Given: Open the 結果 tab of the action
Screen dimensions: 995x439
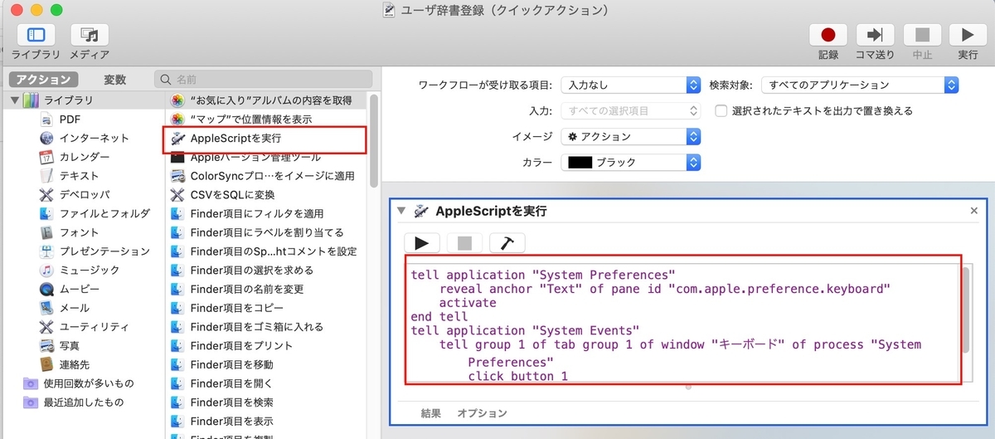Looking at the screenshot, I should tap(431, 412).
